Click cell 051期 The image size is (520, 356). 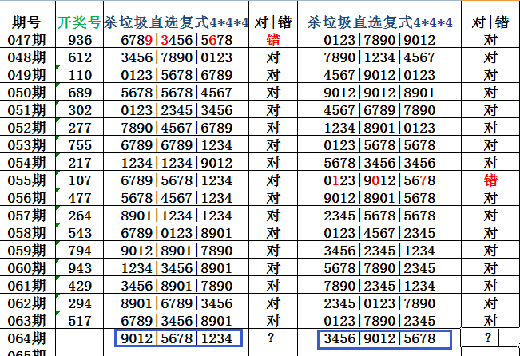pos(26,110)
